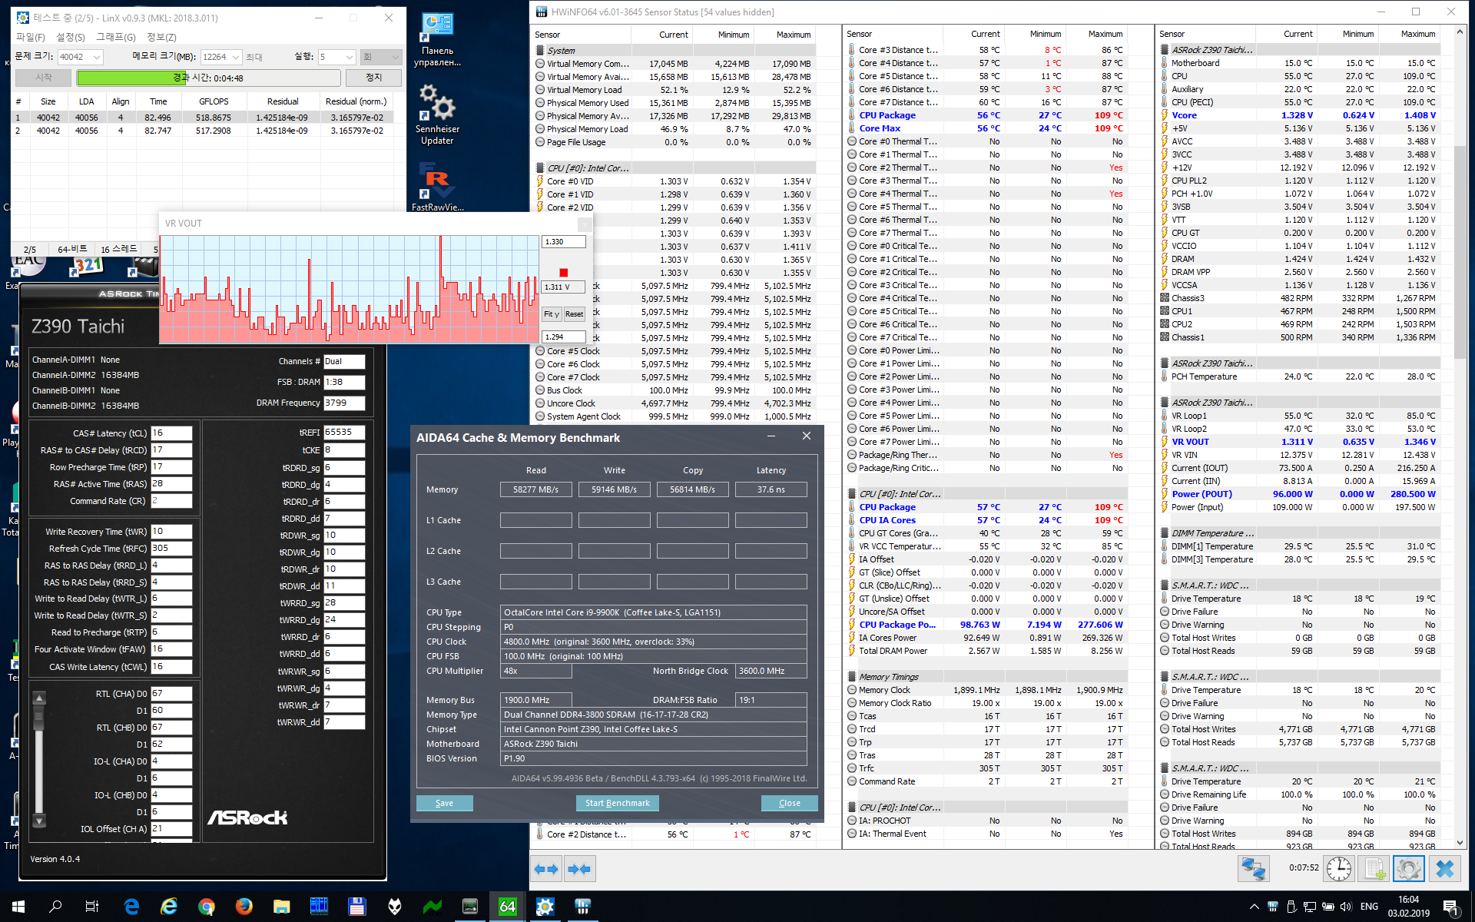Open the 설정(S) menu in LinX

tap(70, 37)
